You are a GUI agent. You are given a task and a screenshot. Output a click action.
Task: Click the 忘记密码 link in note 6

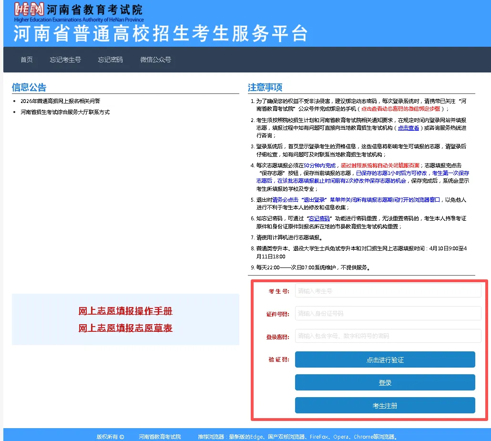(x=319, y=218)
